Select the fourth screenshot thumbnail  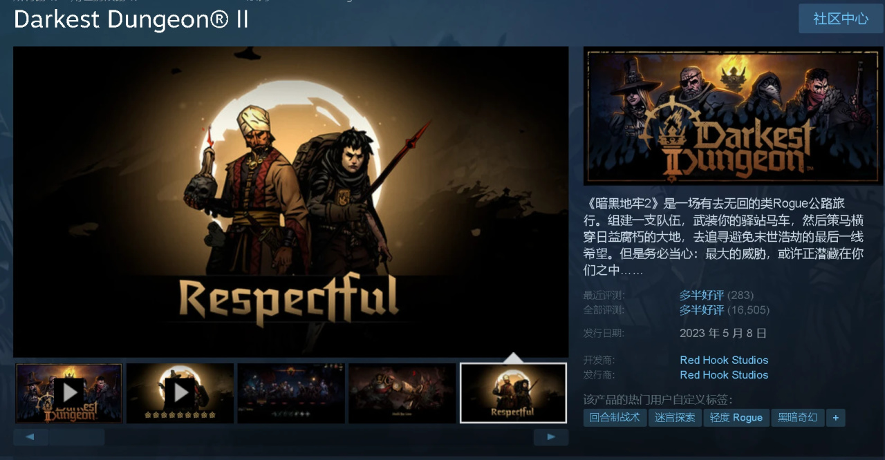tap(402, 394)
